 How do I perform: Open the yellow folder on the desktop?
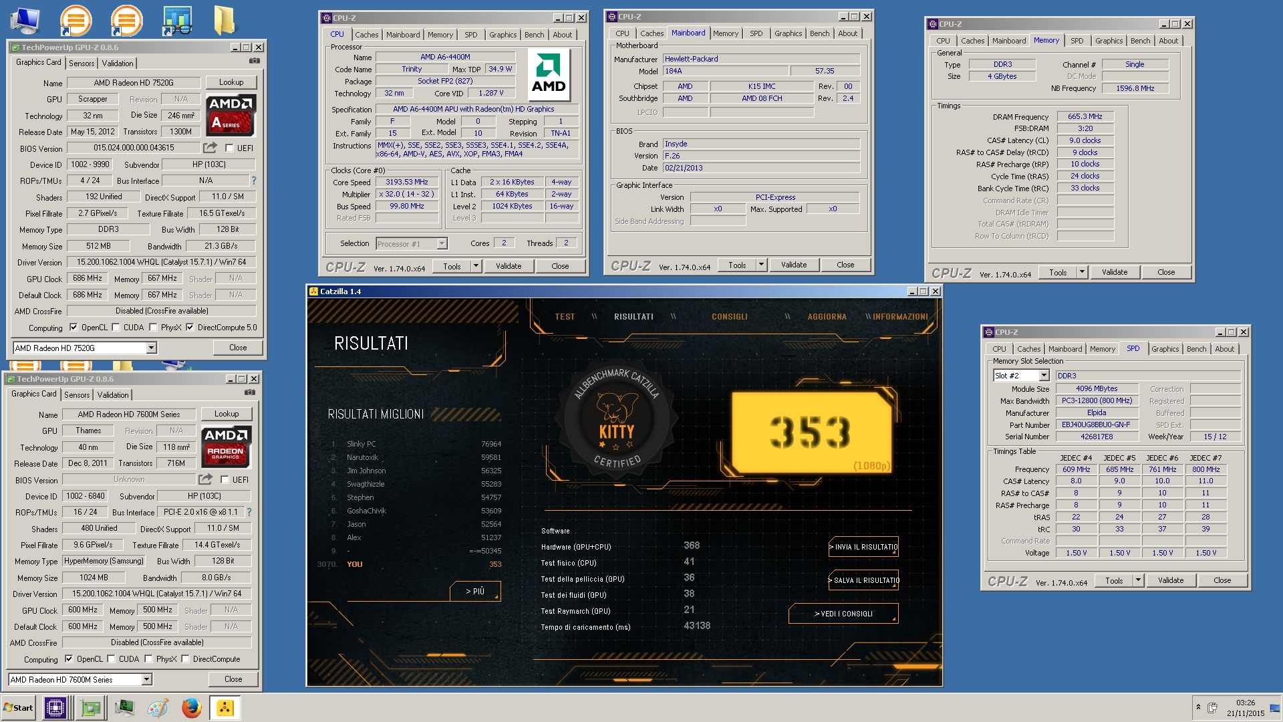pyautogui.click(x=224, y=20)
